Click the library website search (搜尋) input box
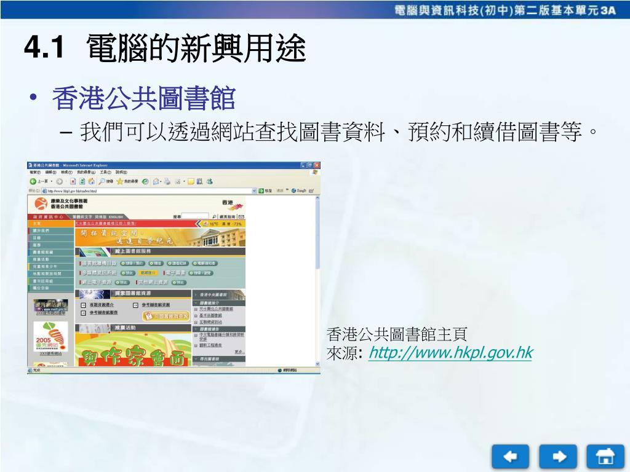 click(x=195, y=216)
